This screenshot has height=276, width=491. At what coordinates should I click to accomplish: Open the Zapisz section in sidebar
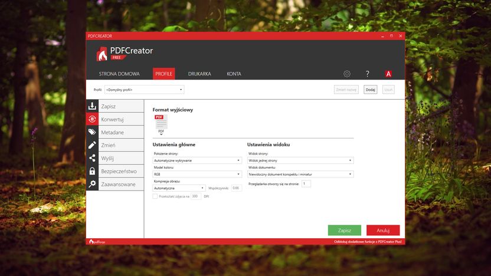click(121, 106)
